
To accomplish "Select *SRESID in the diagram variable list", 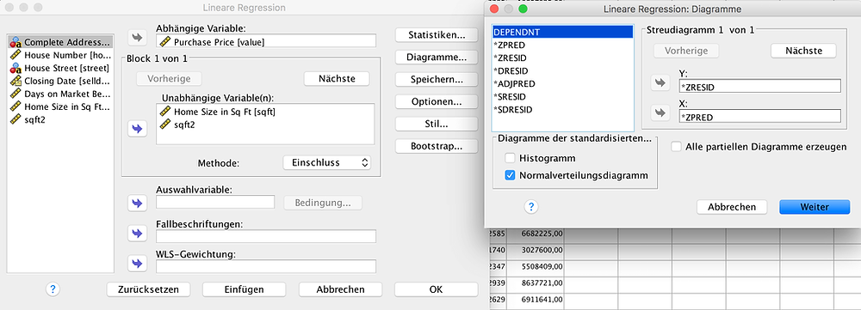I will [x=563, y=96].
